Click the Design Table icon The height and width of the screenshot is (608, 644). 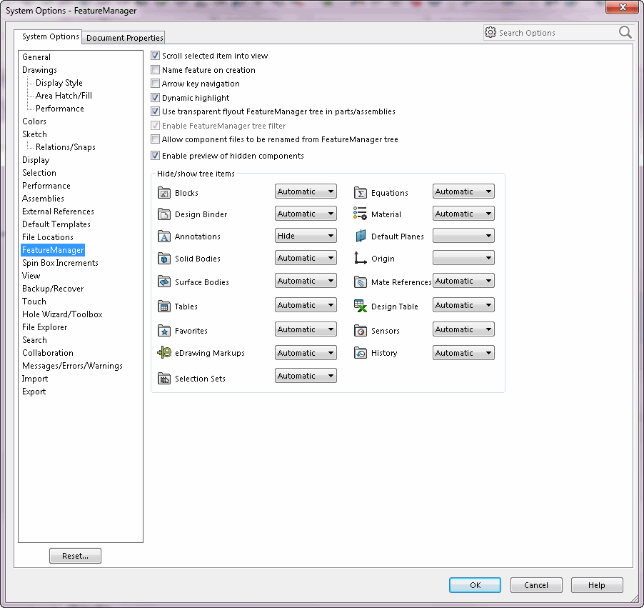tap(360, 306)
